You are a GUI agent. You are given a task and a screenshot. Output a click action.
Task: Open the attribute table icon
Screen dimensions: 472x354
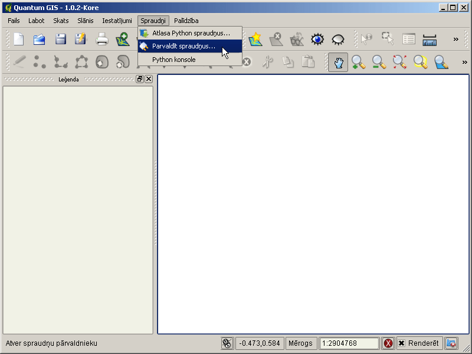click(x=408, y=39)
